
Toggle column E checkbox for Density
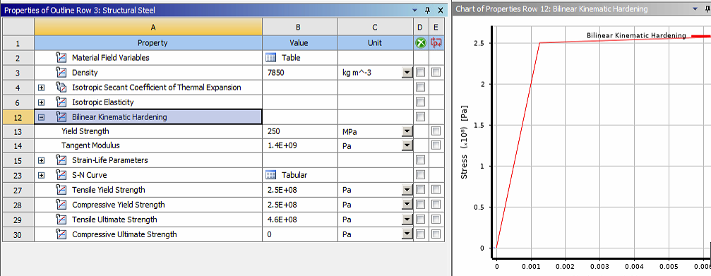coord(436,73)
